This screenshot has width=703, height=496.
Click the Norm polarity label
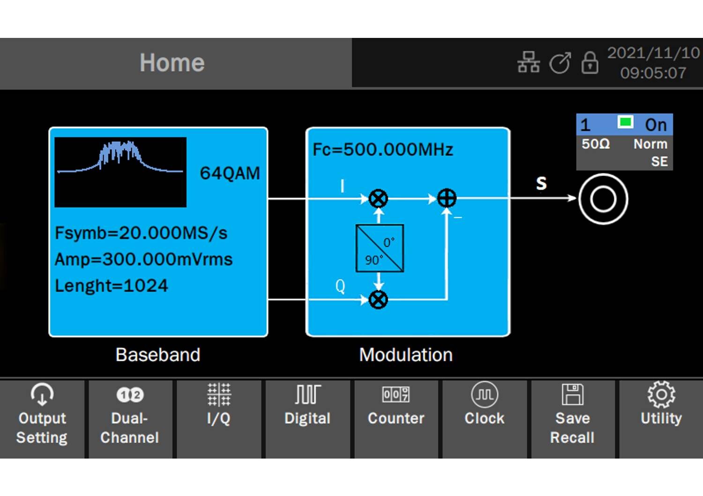click(x=651, y=144)
